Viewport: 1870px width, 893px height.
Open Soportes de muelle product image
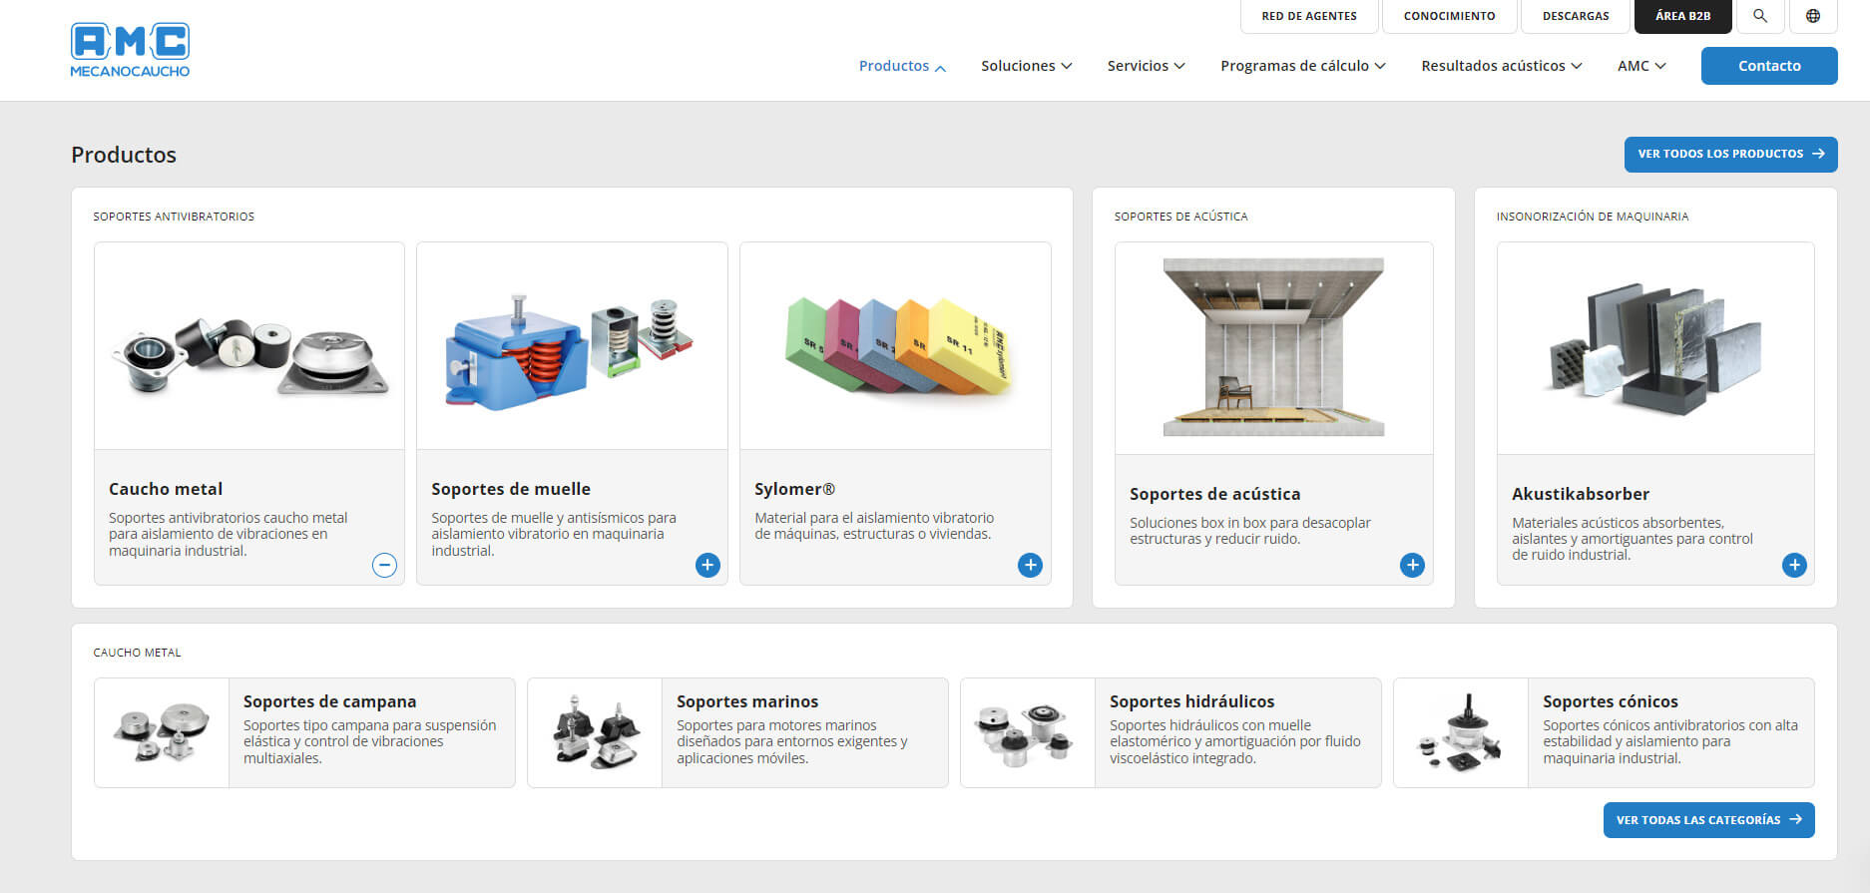tap(572, 346)
